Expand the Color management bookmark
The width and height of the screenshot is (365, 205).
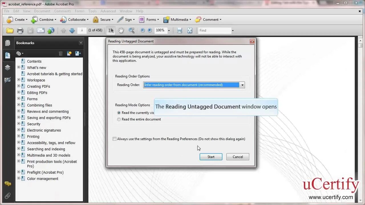[x=19, y=178]
